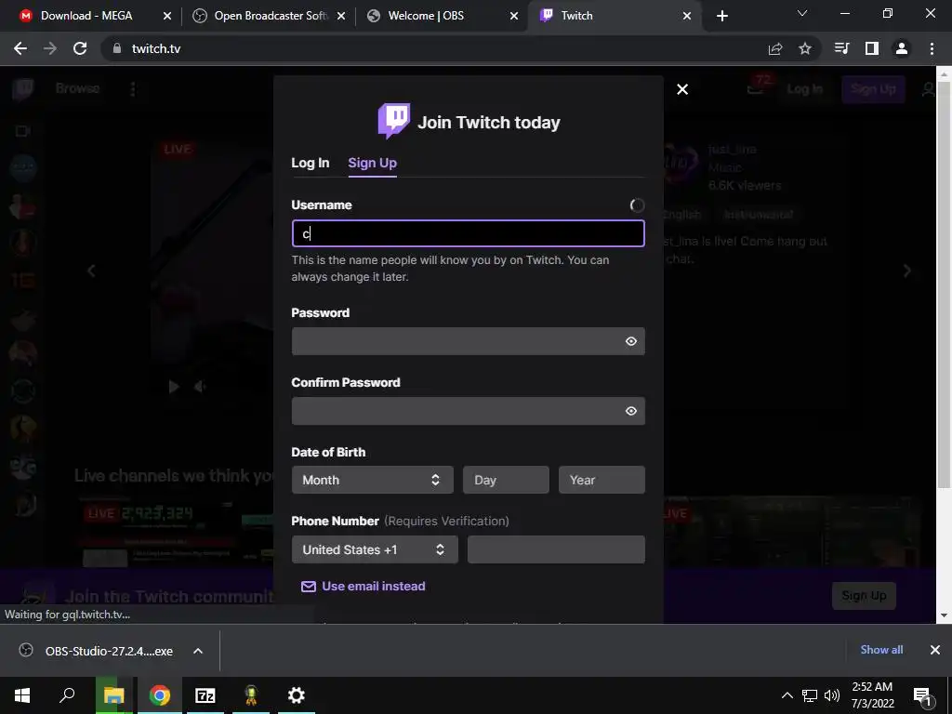
Task: Open Windows taskbar search
Action: click(x=67, y=695)
